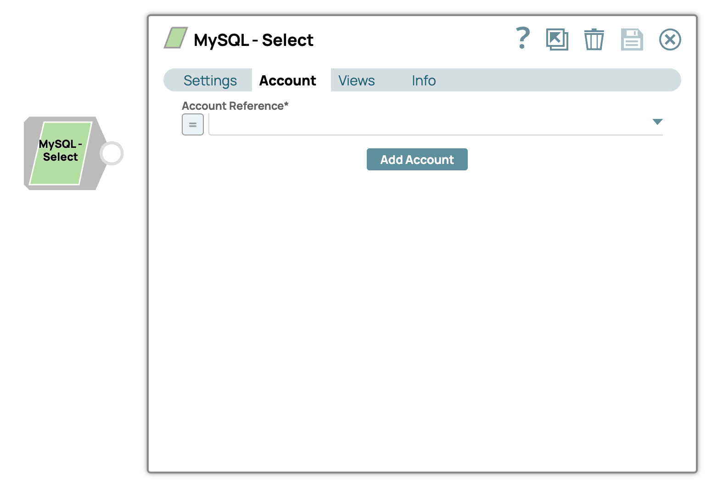This screenshot has height=484, width=706.
Task: Click inside the Account Reference field
Action: [x=427, y=124]
